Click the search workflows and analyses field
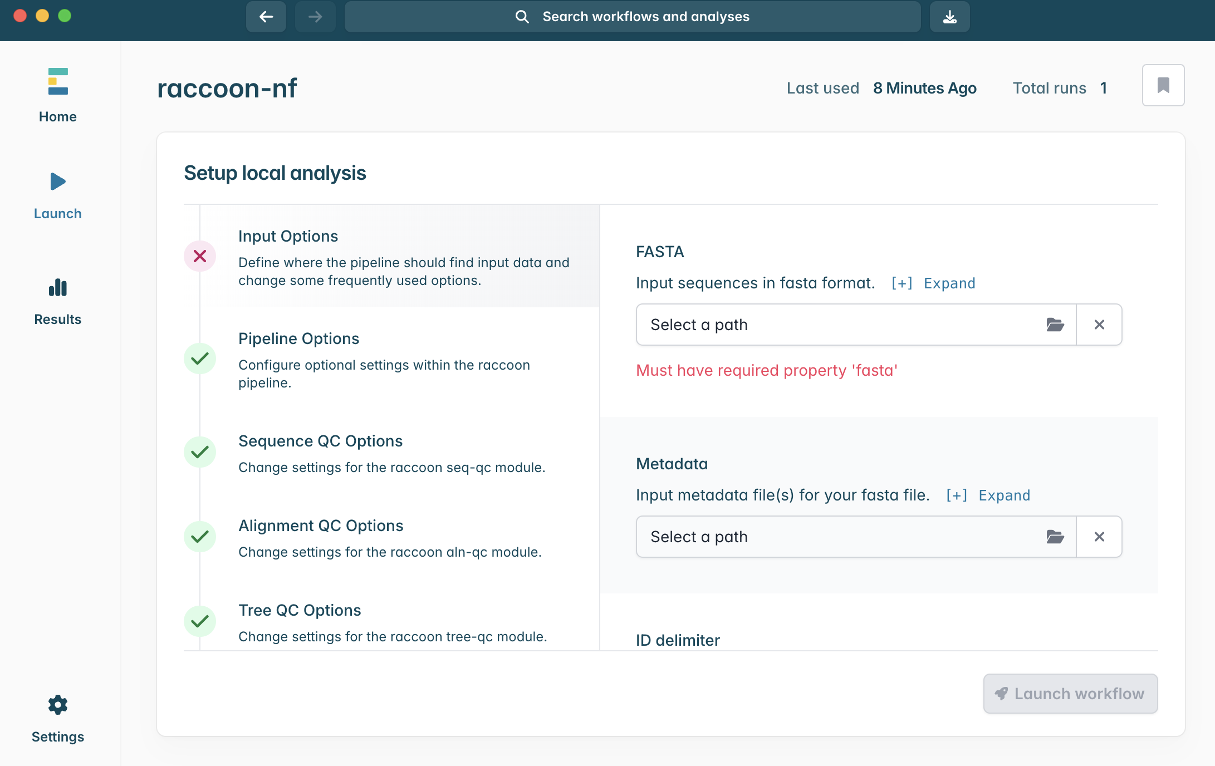This screenshot has width=1215, height=766. pos(632,17)
